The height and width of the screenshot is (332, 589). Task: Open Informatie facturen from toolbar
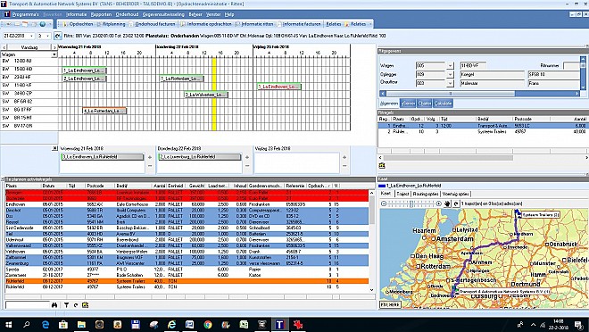299,24
